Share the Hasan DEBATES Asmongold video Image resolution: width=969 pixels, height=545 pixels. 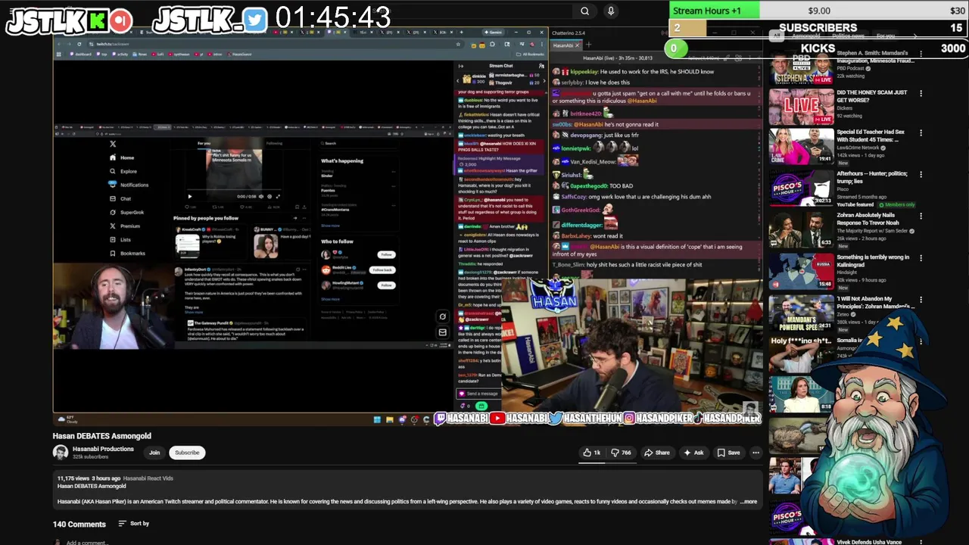click(x=657, y=453)
